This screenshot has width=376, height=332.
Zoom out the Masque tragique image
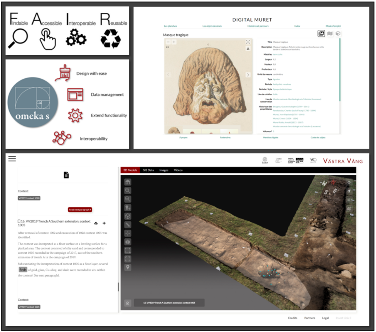(168, 42)
